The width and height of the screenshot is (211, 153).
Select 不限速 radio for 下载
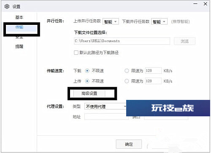click(x=87, y=71)
